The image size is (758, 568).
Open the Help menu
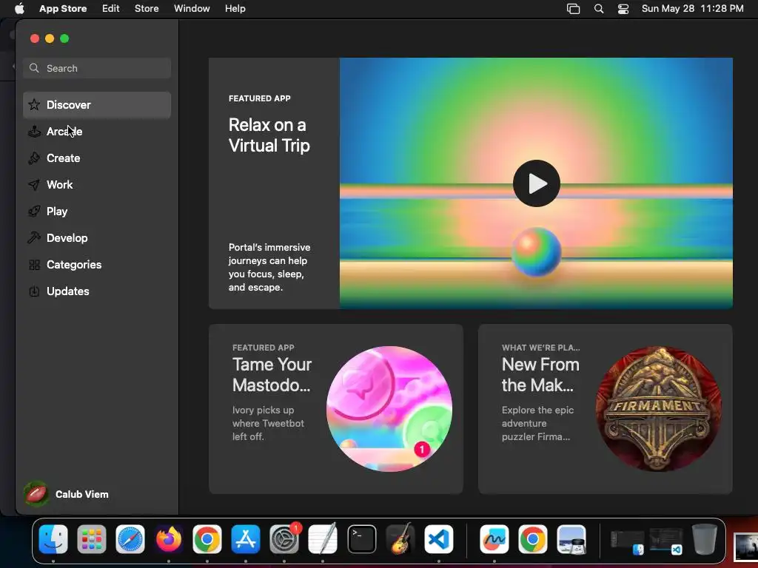click(x=235, y=9)
